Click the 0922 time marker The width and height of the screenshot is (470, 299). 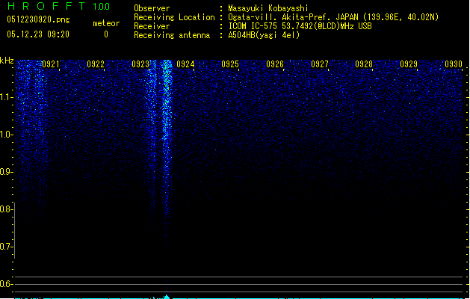[x=96, y=64]
